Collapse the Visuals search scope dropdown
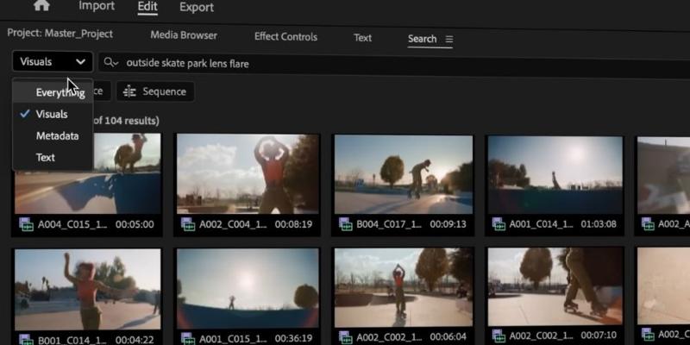The height and width of the screenshot is (345, 690). coord(53,62)
